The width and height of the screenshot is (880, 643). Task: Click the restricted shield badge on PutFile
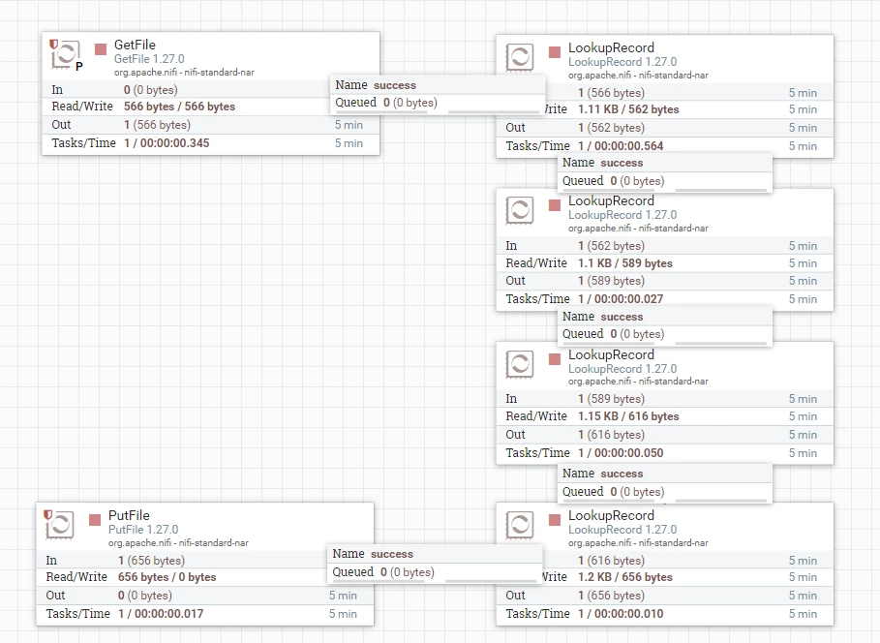pos(48,514)
